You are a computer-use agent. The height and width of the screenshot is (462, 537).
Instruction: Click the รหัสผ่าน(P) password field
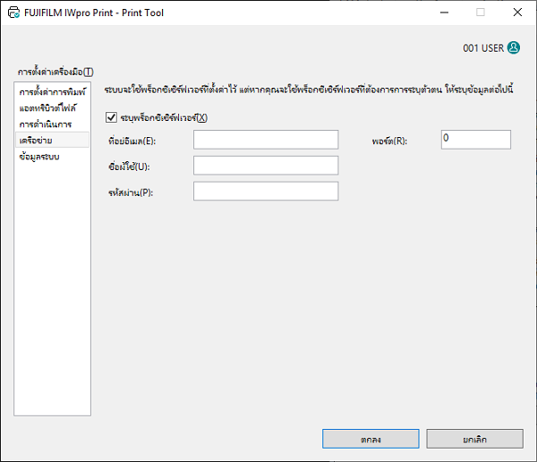click(265, 191)
